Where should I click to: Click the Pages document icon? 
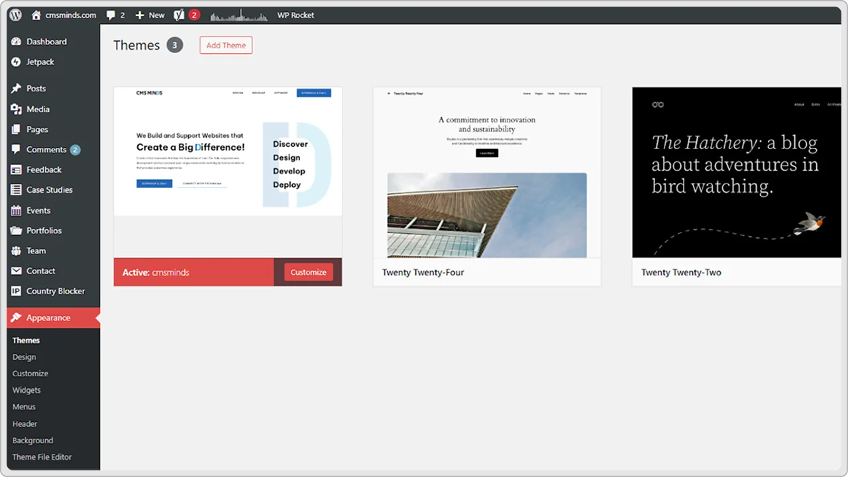(x=17, y=129)
